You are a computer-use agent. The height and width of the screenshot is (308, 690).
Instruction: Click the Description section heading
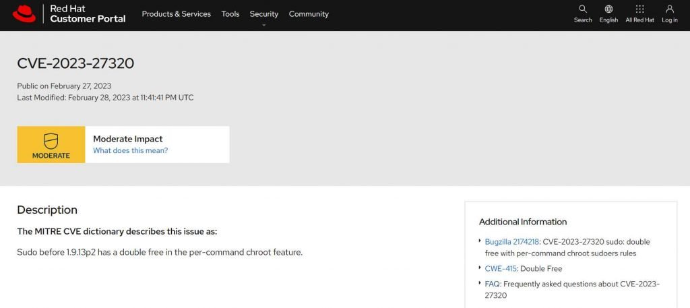(47, 210)
